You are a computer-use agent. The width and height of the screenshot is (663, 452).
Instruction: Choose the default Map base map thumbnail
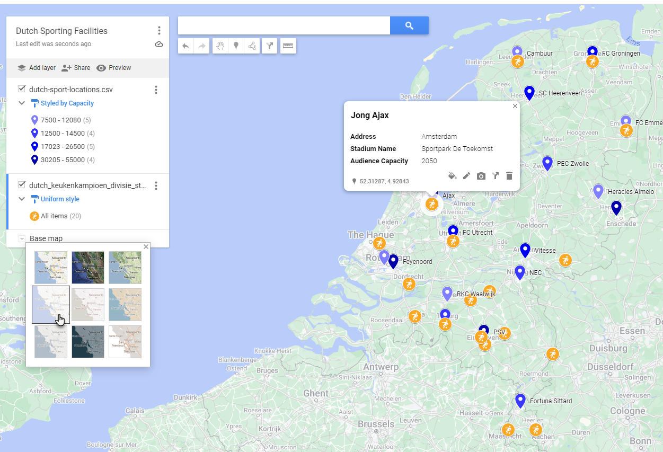[51, 268]
